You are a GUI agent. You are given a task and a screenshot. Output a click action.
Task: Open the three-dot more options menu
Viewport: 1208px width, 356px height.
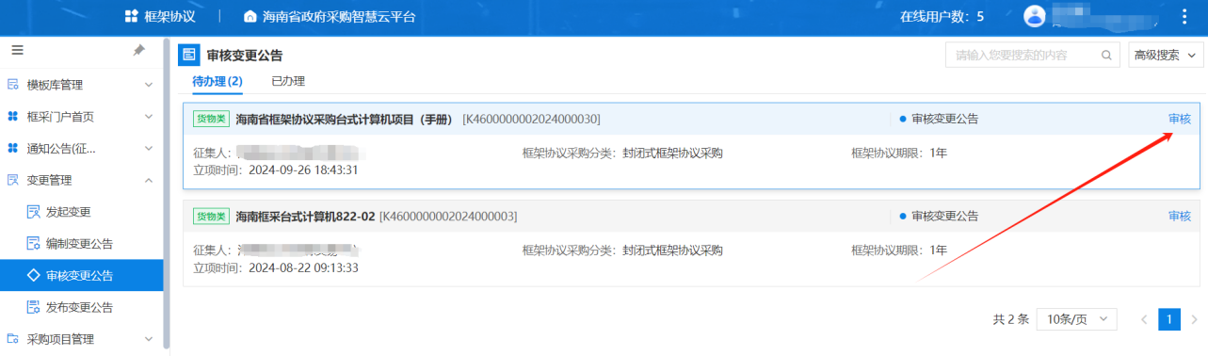tap(1184, 16)
